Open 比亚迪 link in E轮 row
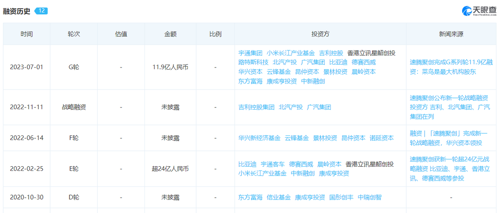The height and width of the screenshot is (213, 501). pyautogui.click(x=248, y=164)
